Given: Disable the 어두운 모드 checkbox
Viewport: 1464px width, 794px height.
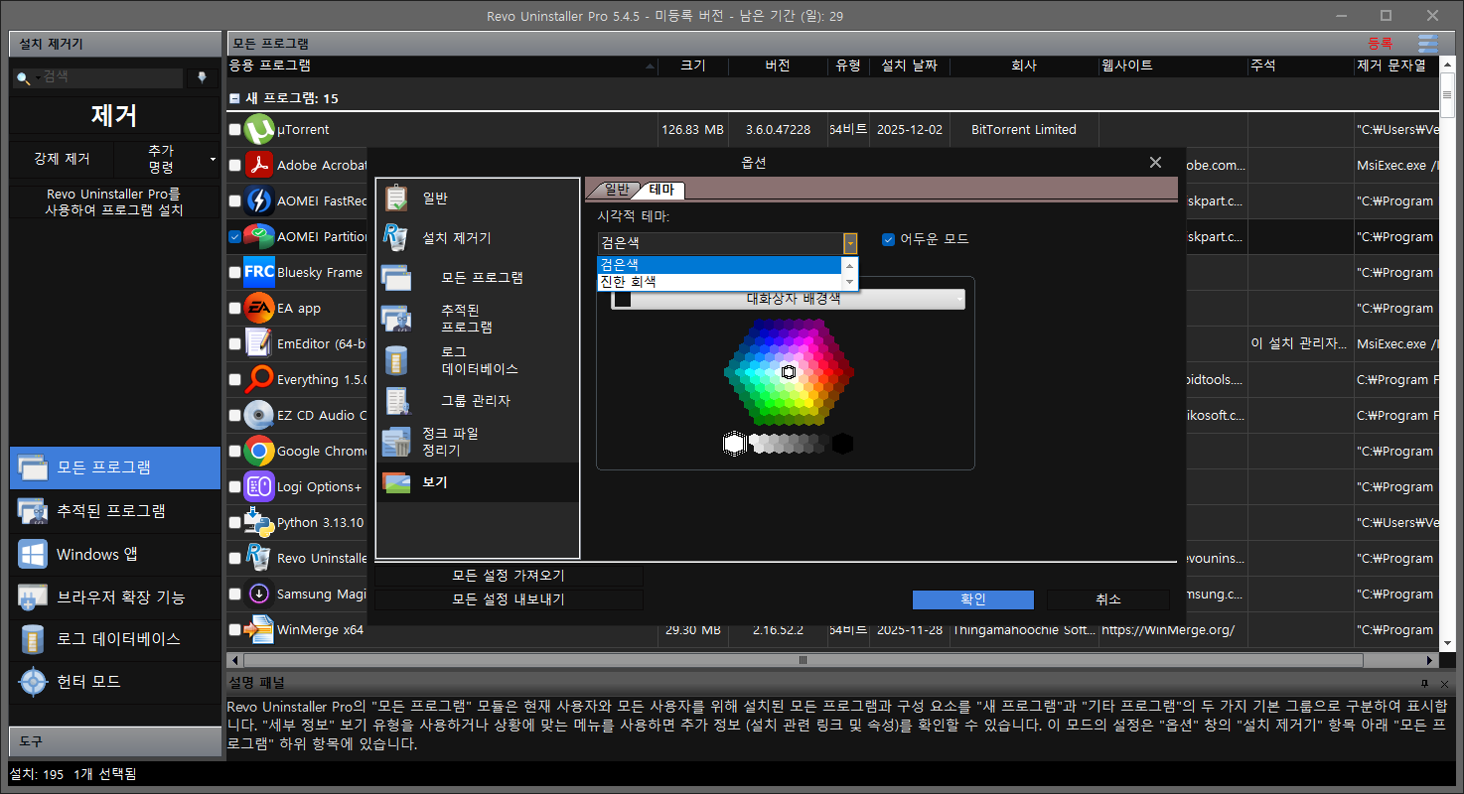Looking at the screenshot, I should 889,239.
